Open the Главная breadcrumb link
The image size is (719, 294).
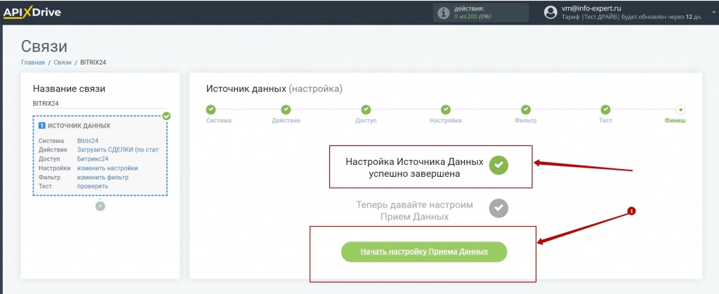click(33, 62)
